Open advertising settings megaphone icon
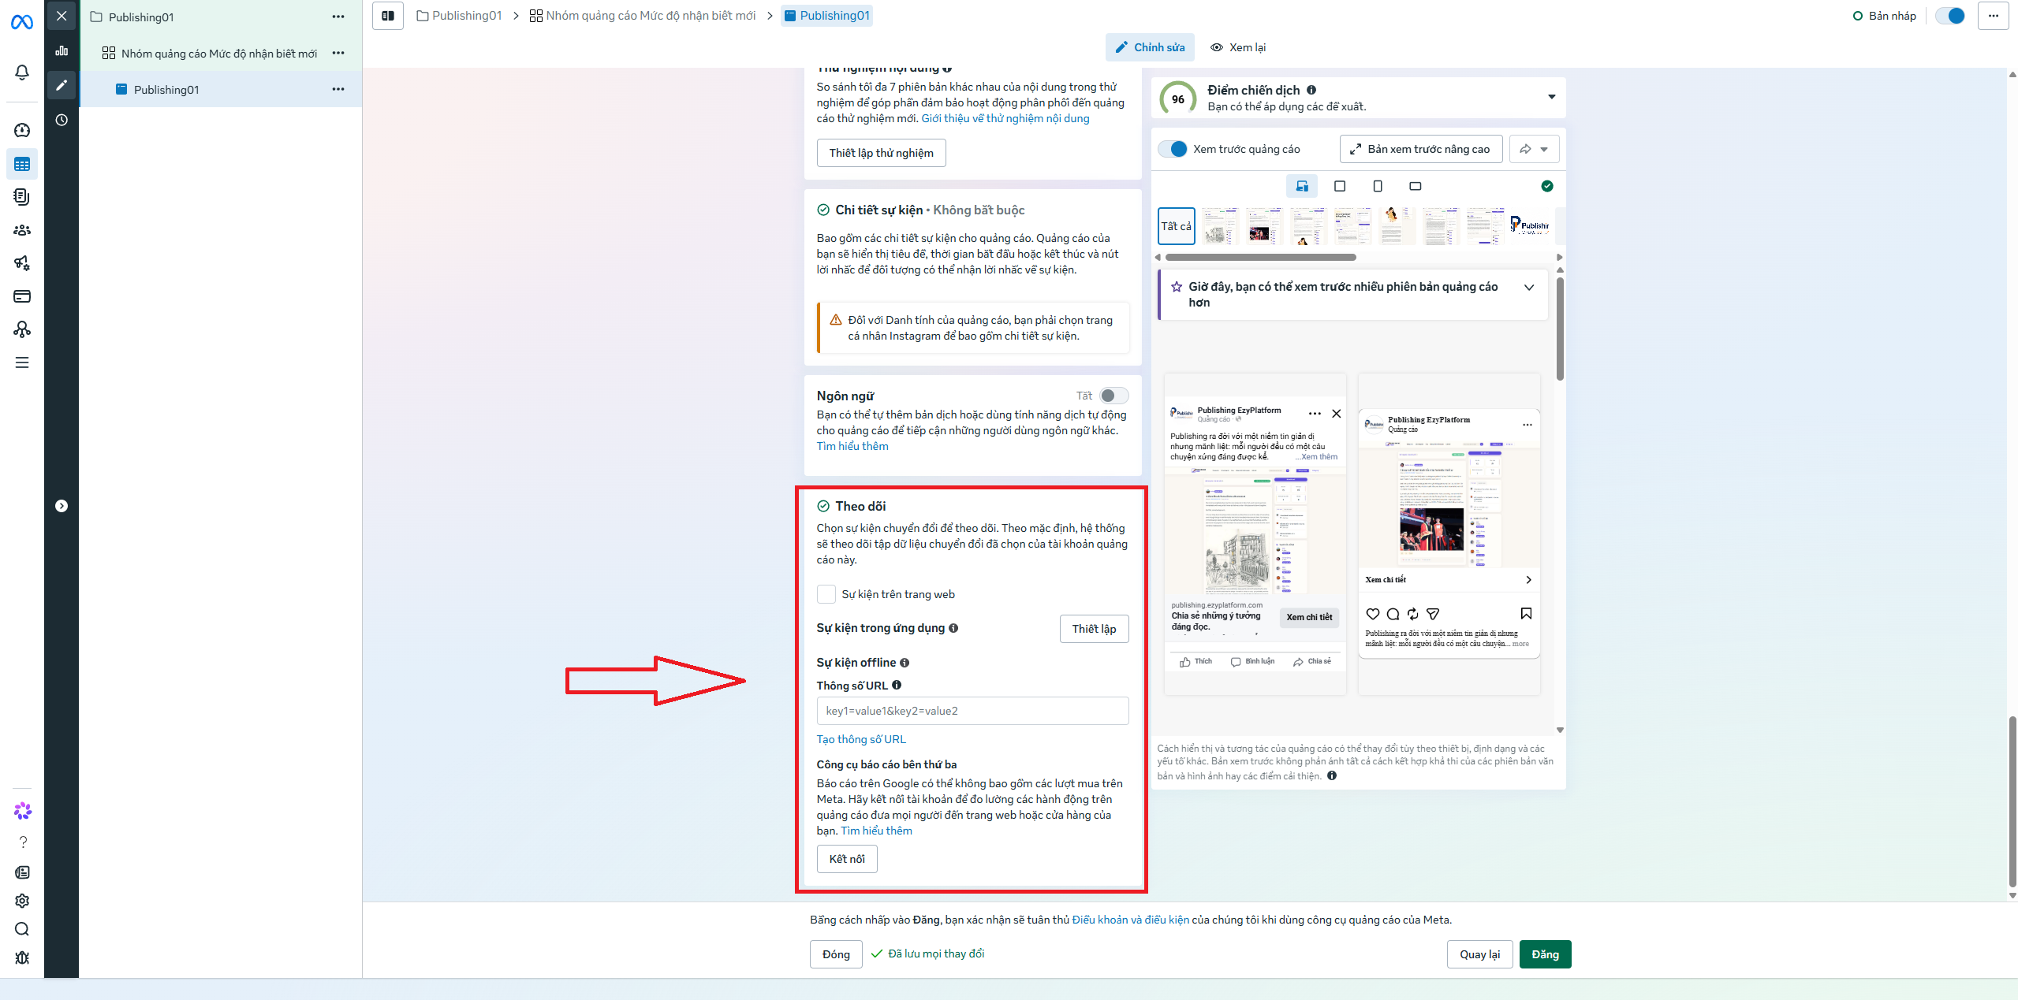Screen dimensions: 2018x1000 pyautogui.click(x=22, y=263)
